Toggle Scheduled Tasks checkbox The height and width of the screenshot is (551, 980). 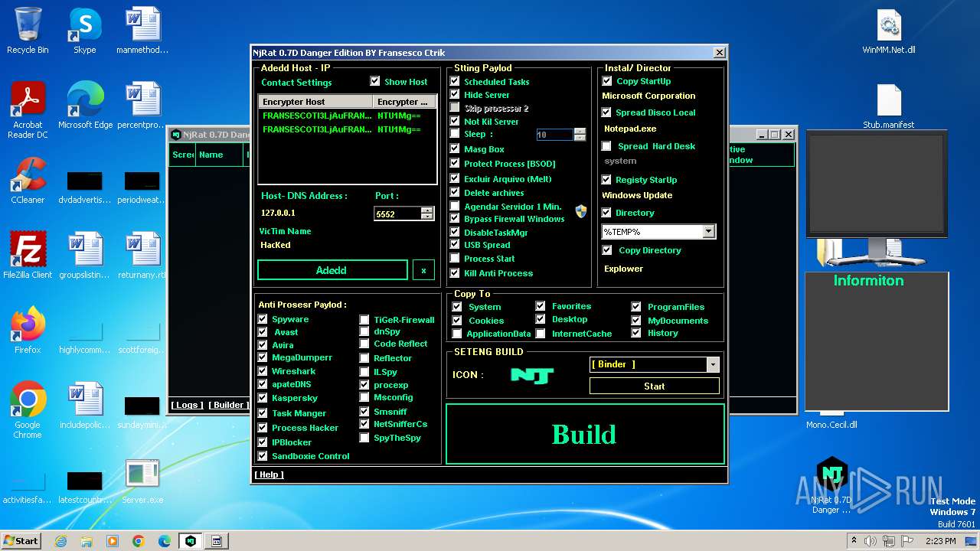pos(455,81)
